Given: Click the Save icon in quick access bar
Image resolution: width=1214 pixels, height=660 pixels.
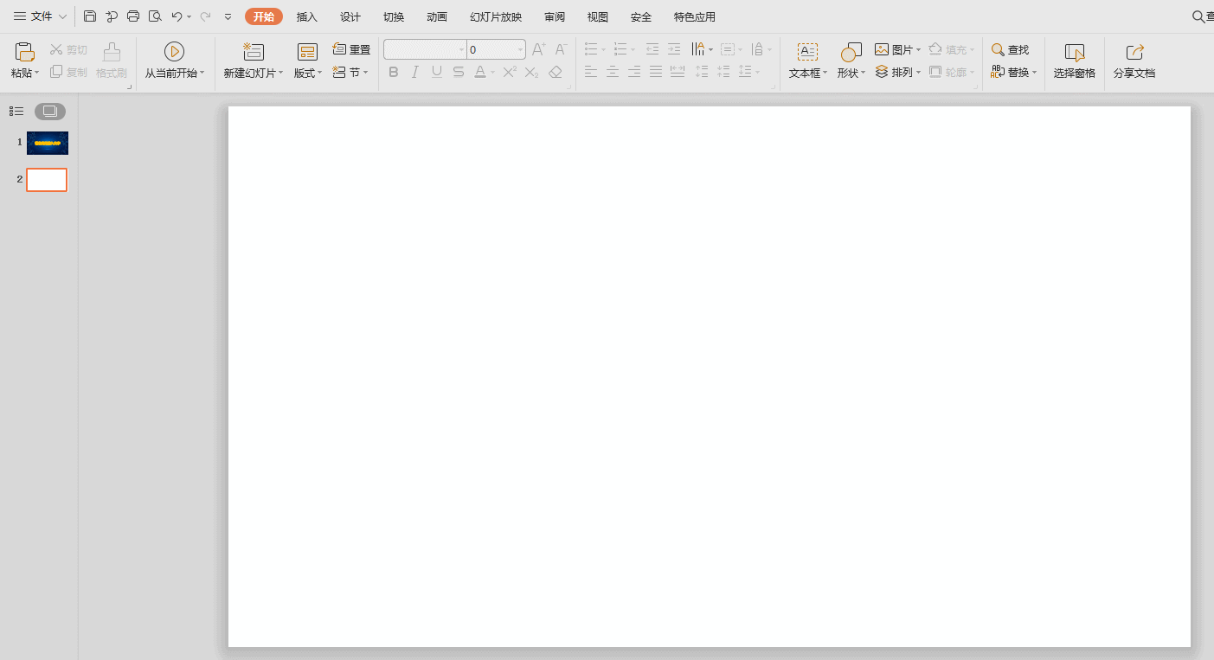Looking at the screenshot, I should [x=90, y=16].
